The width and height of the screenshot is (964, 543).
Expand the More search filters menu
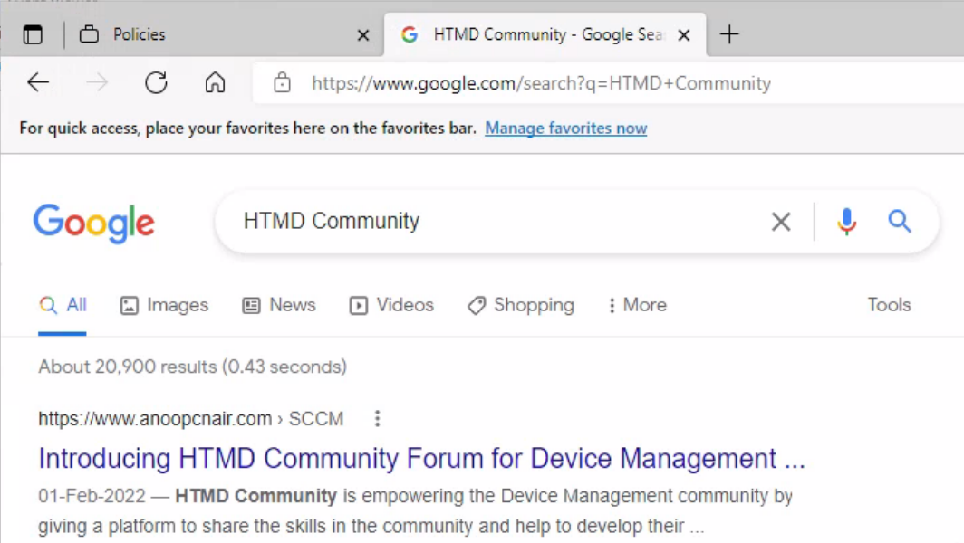click(x=637, y=305)
